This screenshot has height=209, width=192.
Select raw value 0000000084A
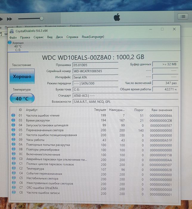pyautogui.click(x=161, y=116)
